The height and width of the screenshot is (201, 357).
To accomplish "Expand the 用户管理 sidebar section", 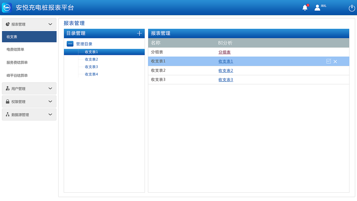I will click(50, 88).
